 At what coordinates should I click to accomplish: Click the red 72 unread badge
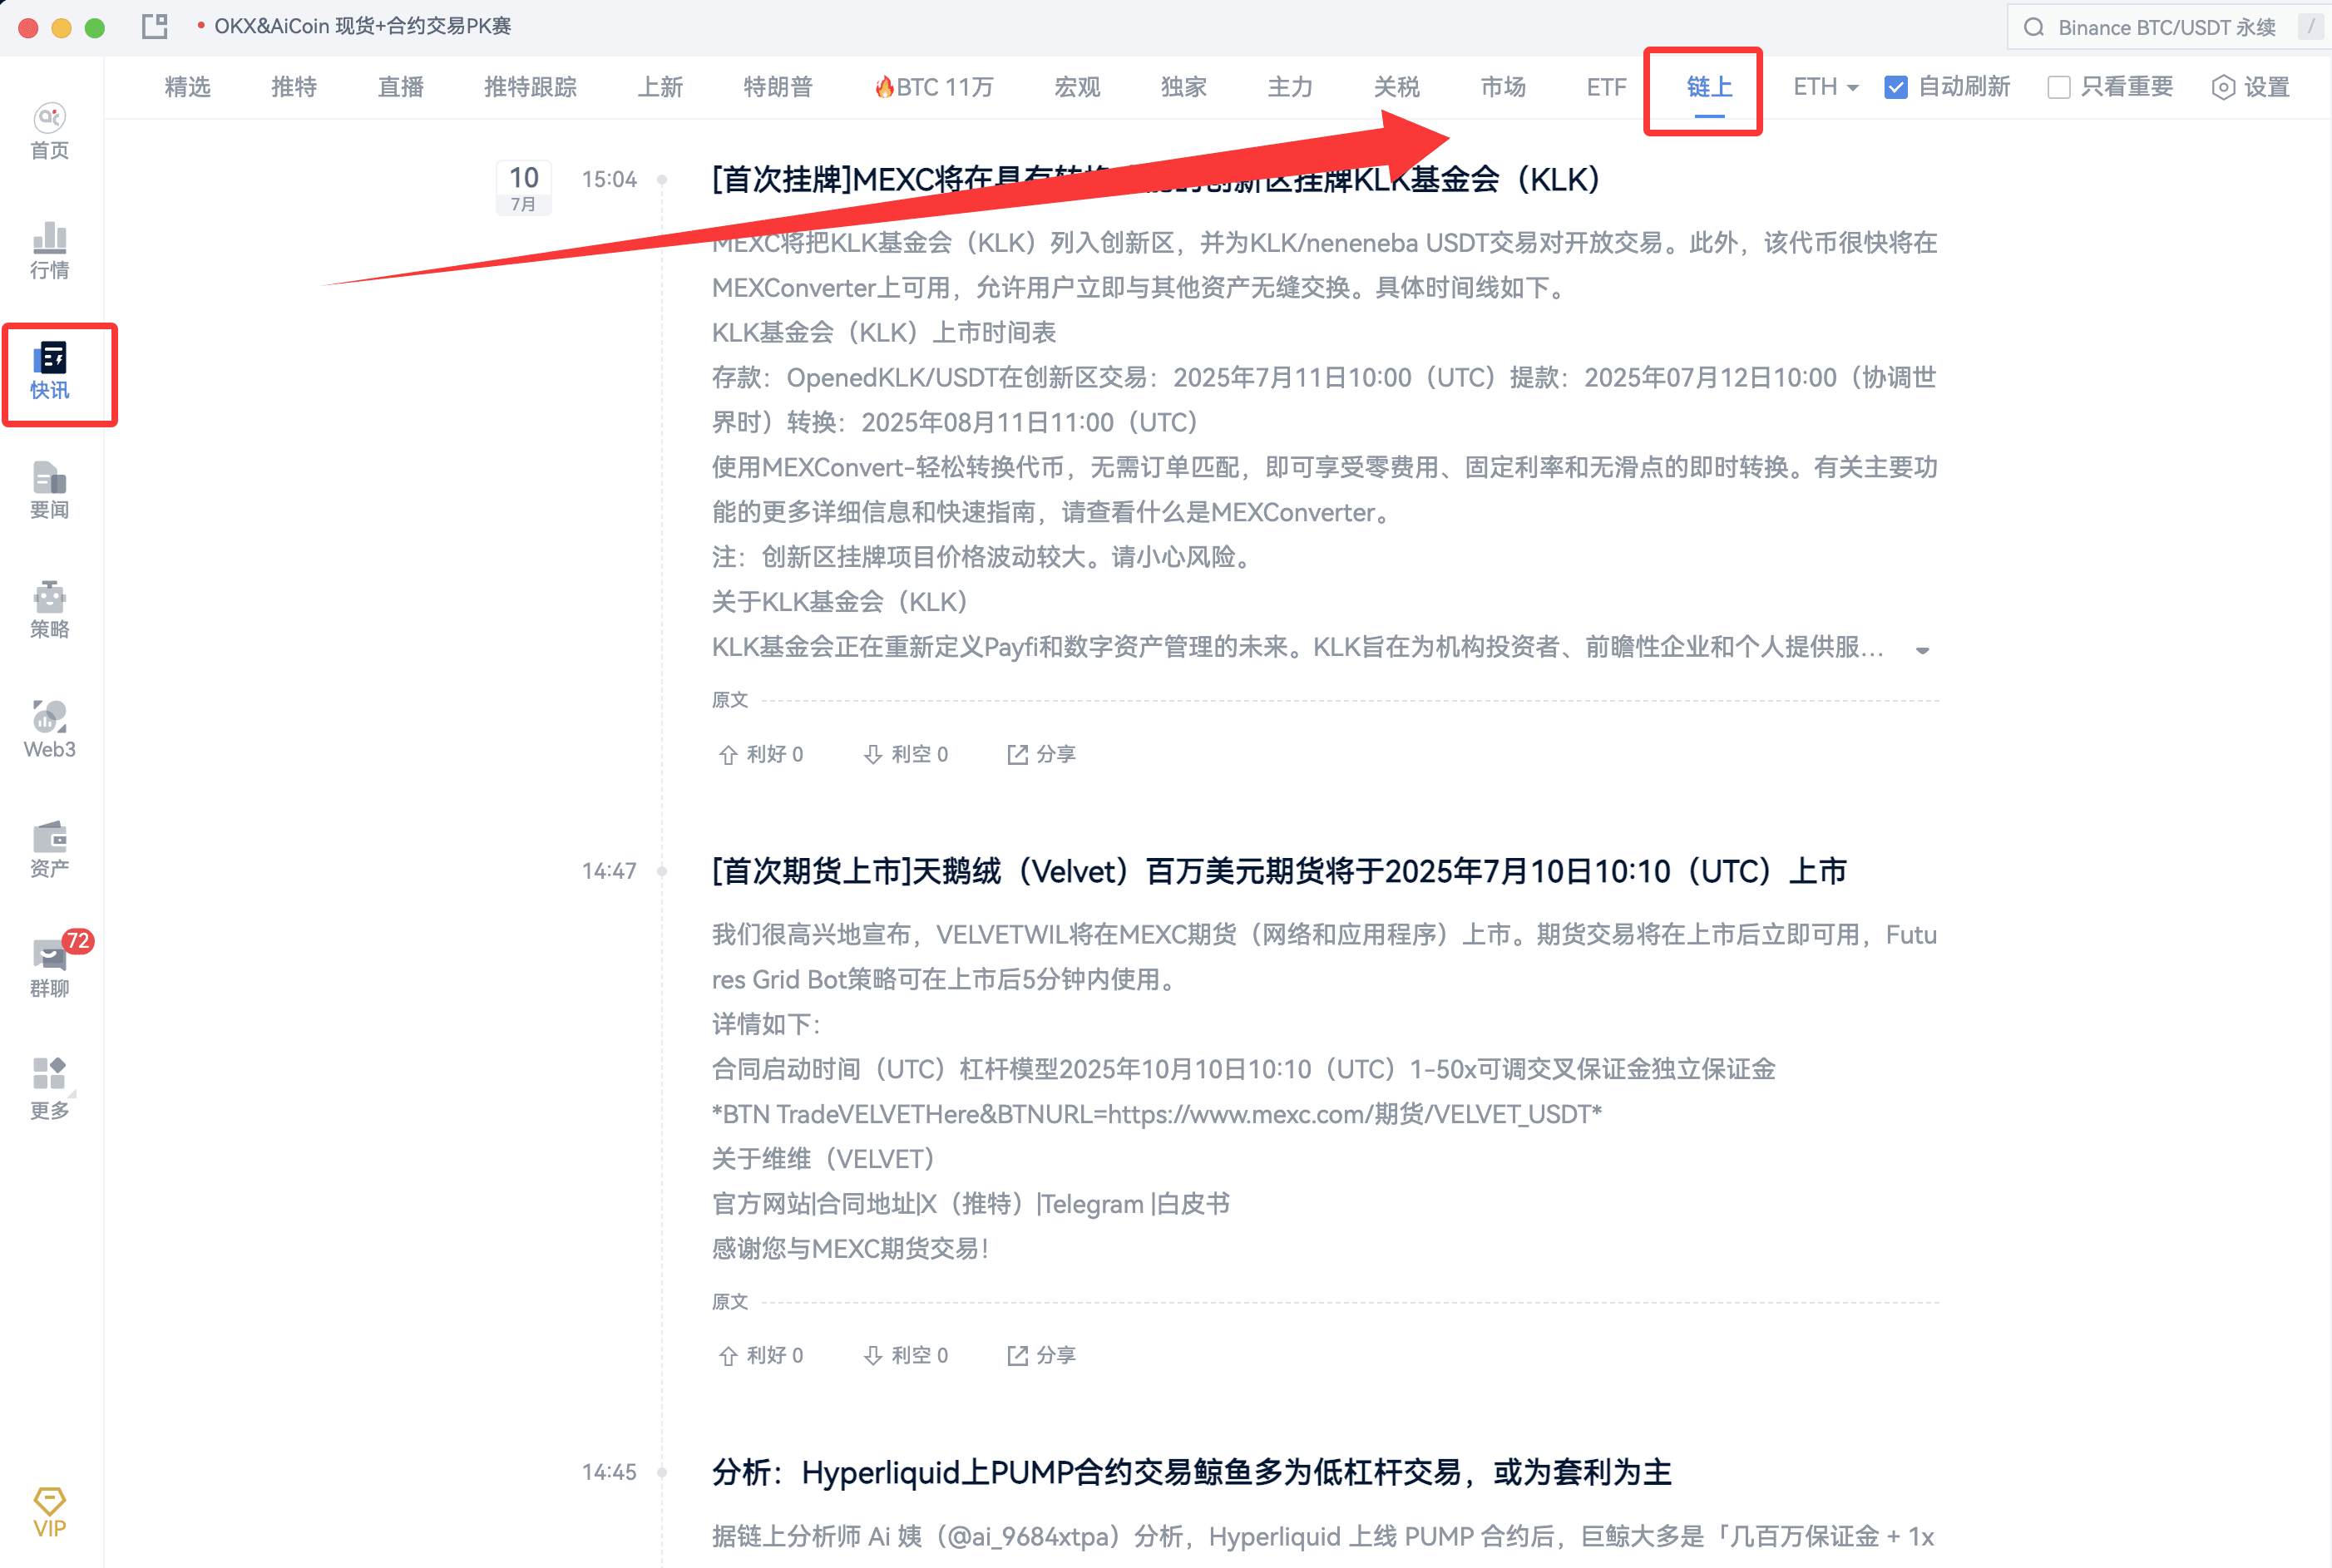click(x=78, y=941)
